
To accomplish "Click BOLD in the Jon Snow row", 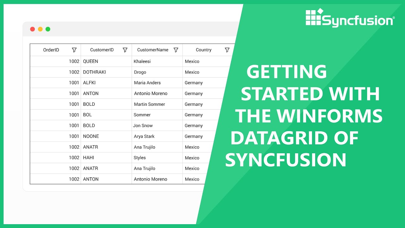I will tap(106, 126).
